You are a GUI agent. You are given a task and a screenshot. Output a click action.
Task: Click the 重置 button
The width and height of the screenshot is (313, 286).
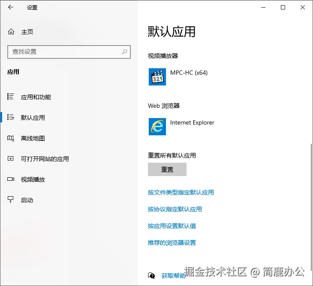167,169
